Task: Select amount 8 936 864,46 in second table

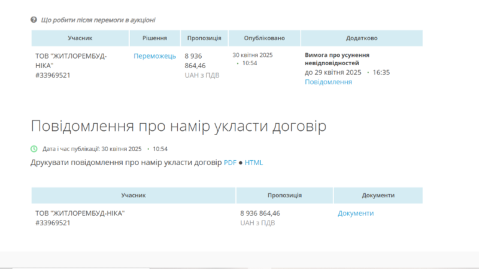Action: pyautogui.click(x=260, y=213)
